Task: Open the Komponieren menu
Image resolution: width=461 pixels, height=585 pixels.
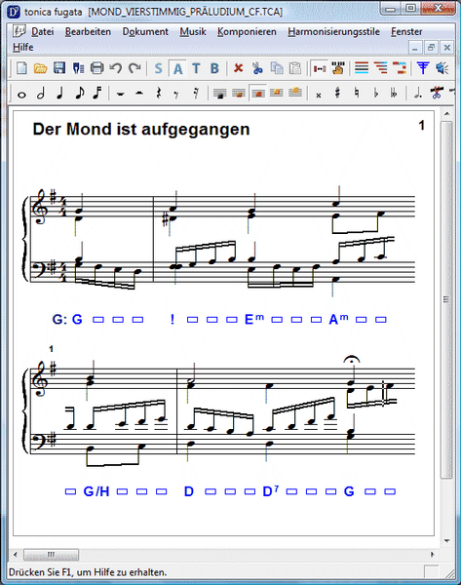Action: pyautogui.click(x=247, y=32)
